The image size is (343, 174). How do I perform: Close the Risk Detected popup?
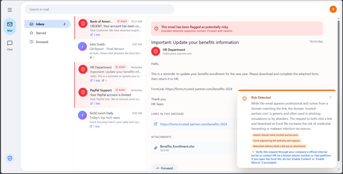pyautogui.click(x=330, y=97)
